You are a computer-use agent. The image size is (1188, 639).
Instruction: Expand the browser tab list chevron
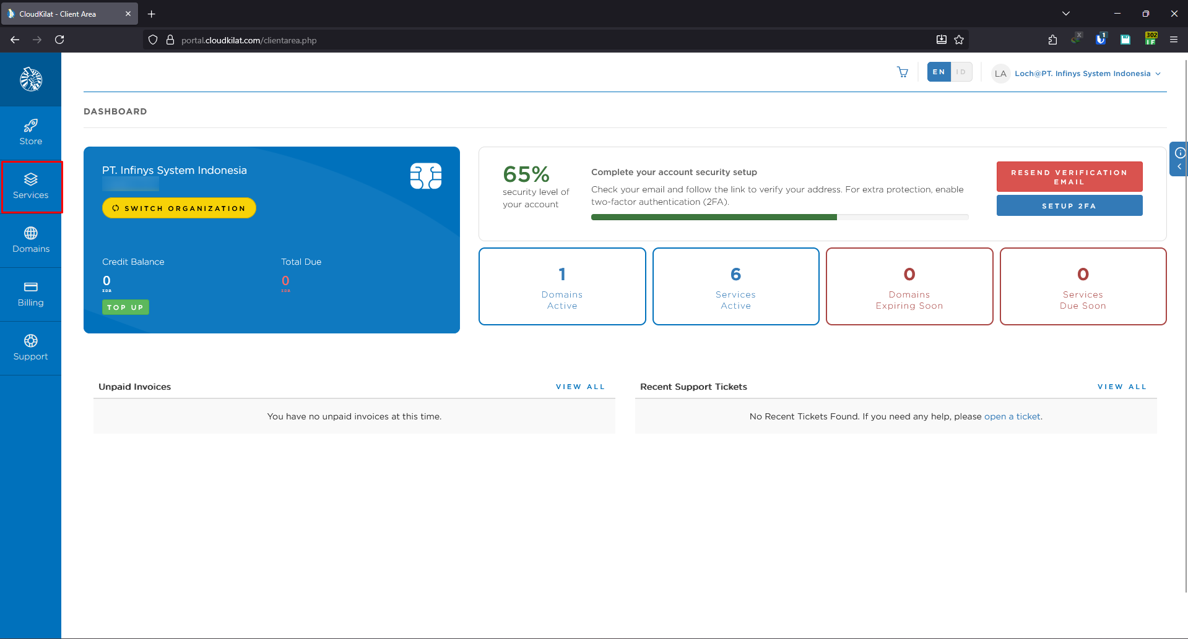tap(1066, 13)
